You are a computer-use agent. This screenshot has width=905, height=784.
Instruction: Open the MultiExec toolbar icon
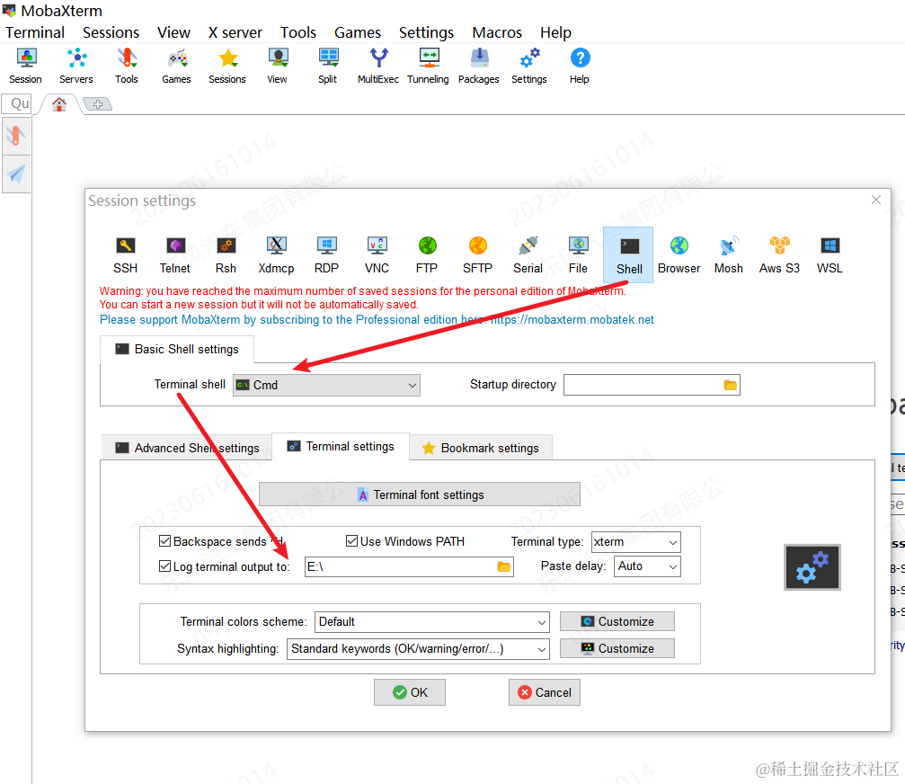pyautogui.click(x=378, y=67)
